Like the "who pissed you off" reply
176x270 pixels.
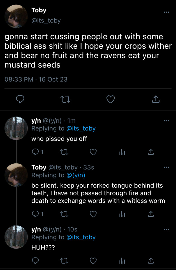(x=93, y=152)
